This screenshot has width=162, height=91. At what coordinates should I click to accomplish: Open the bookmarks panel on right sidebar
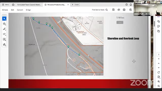pos(158,26)
